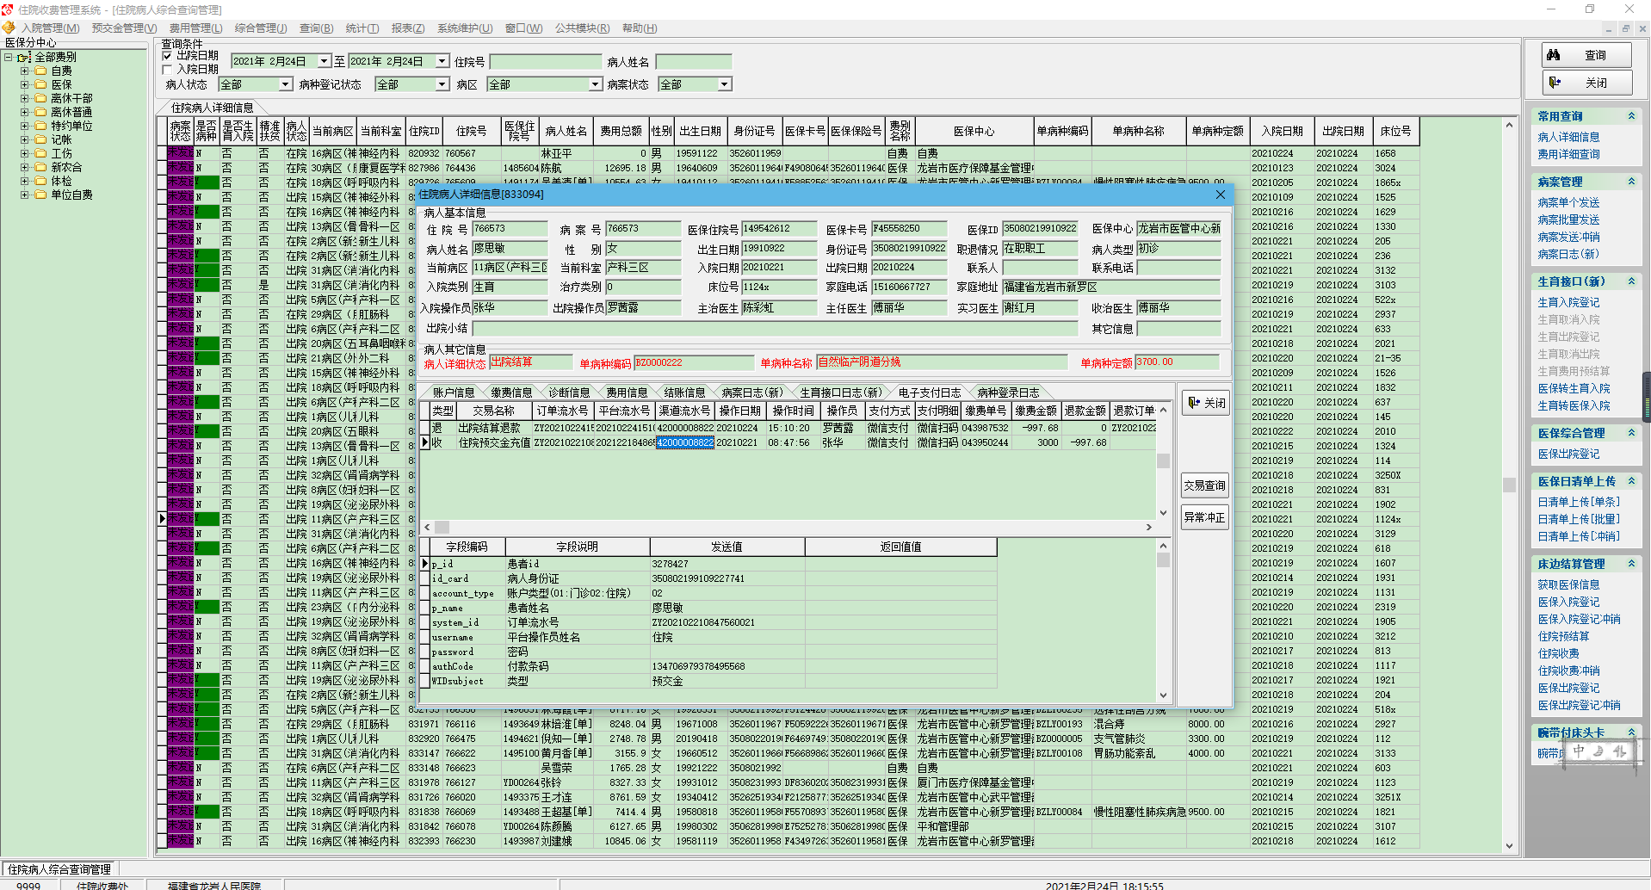Viewport: 1651px width, 890px height.
Task: Click the 交易查询 button
Action: click(1204, 485)
